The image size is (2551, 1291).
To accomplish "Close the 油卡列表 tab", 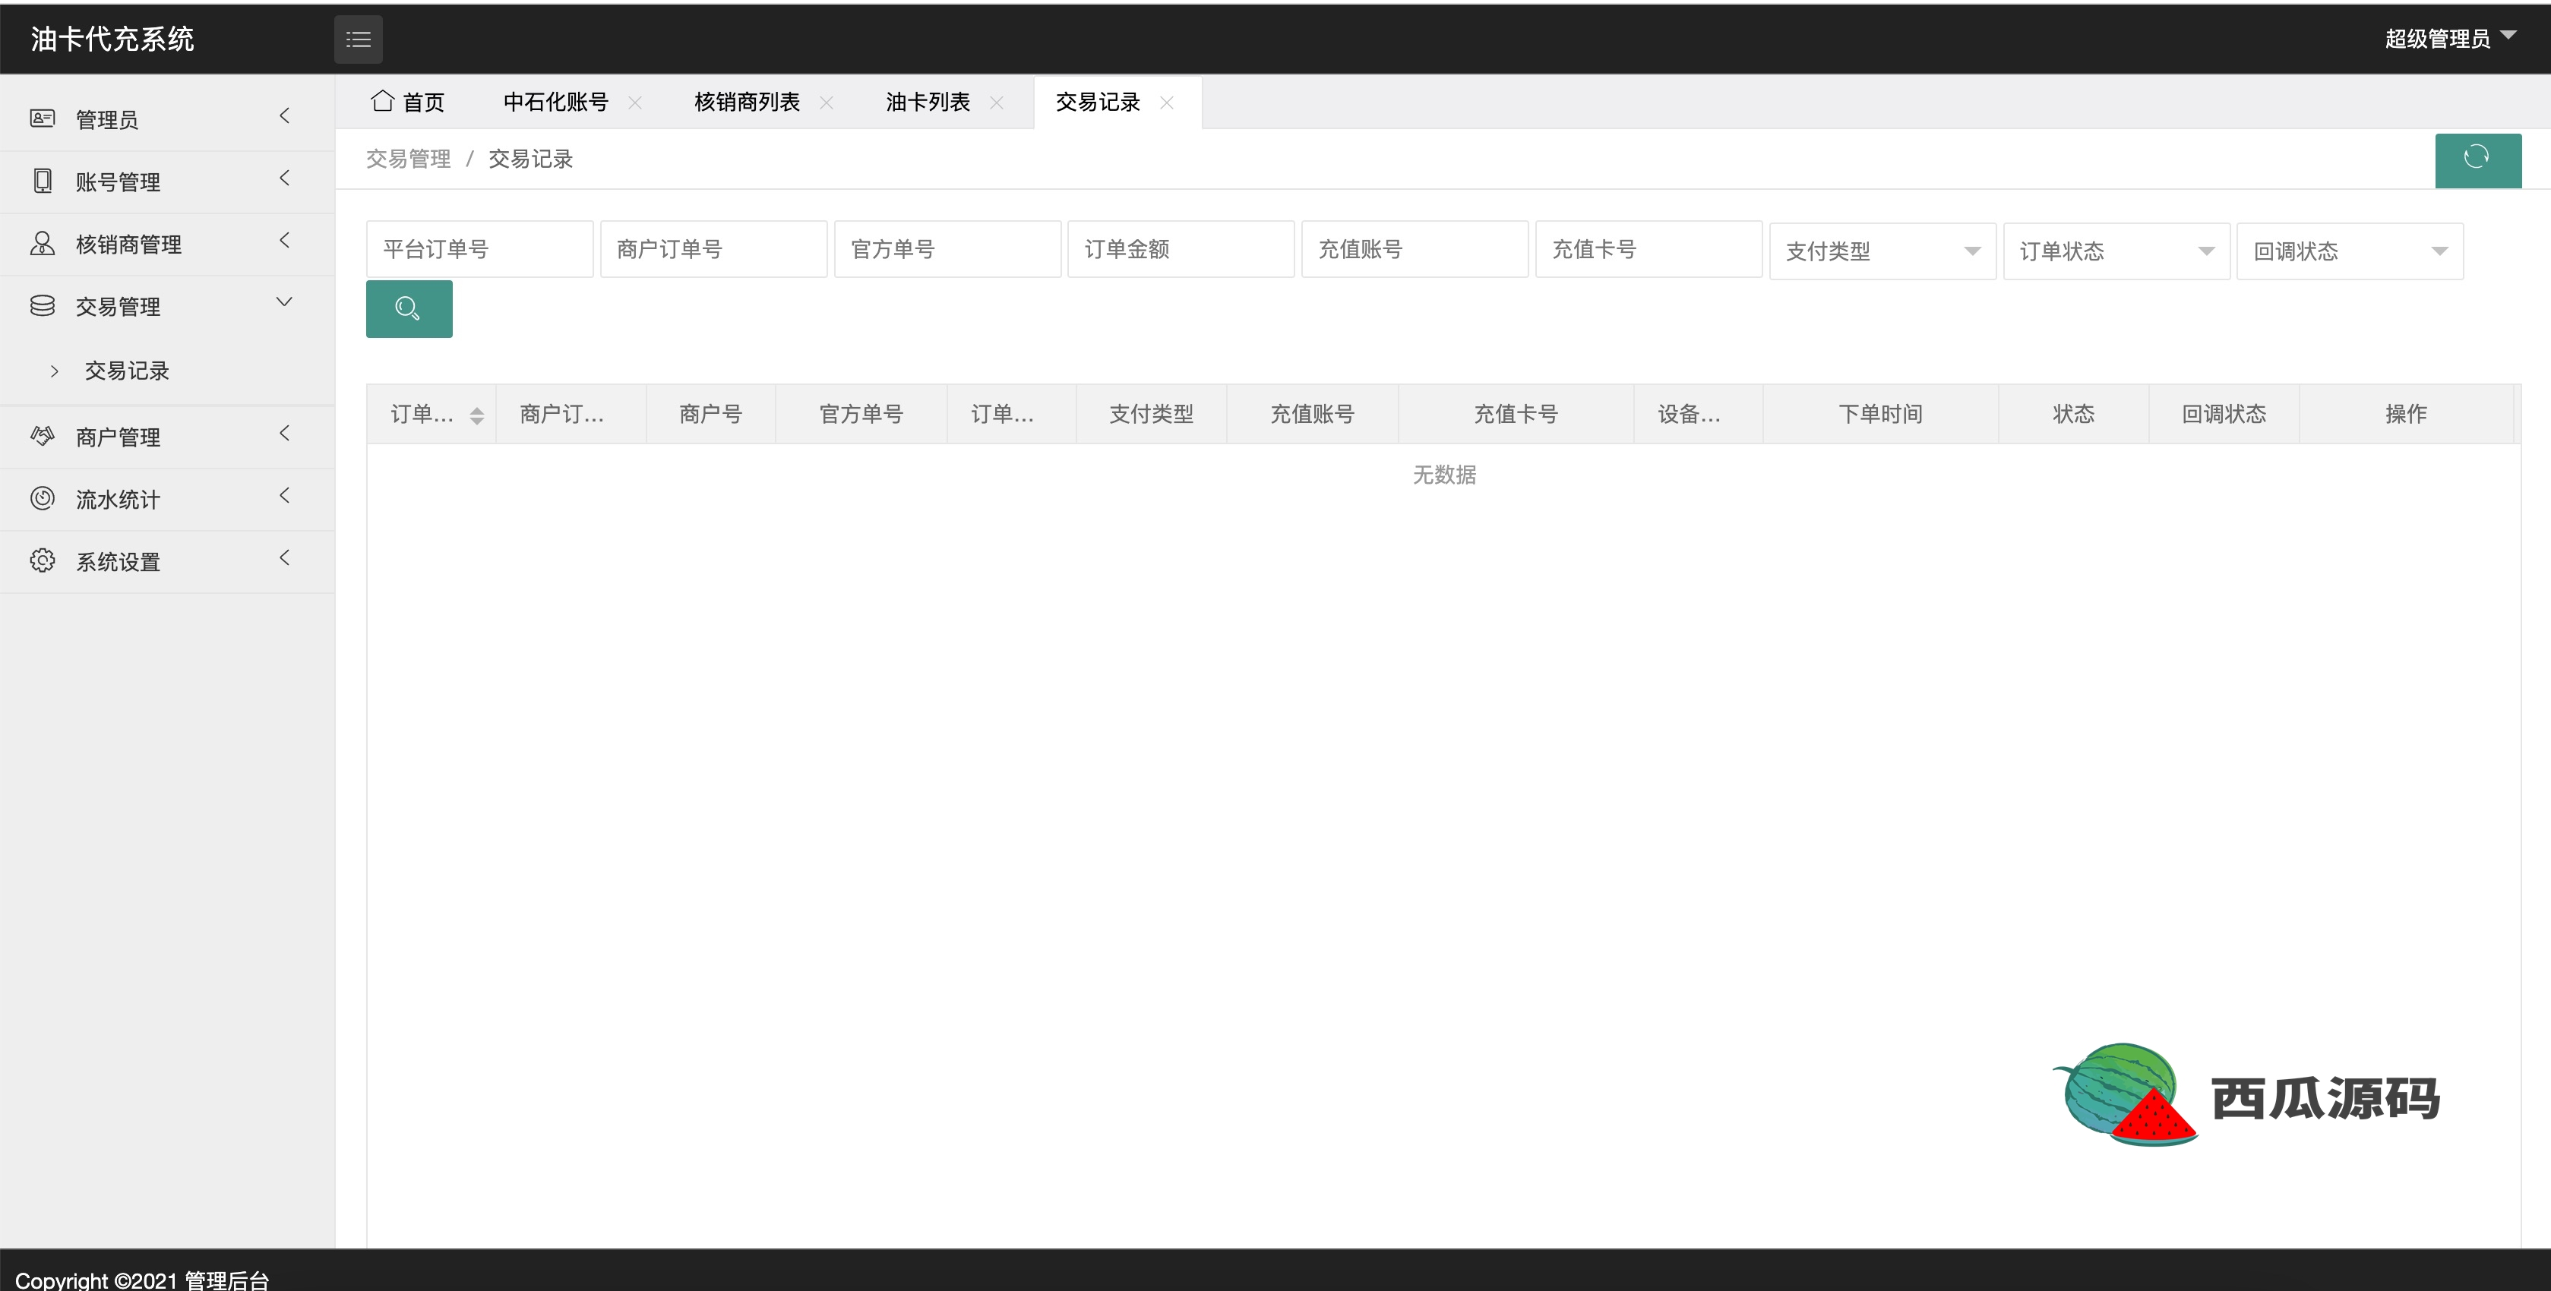I will tap(996, 102).
